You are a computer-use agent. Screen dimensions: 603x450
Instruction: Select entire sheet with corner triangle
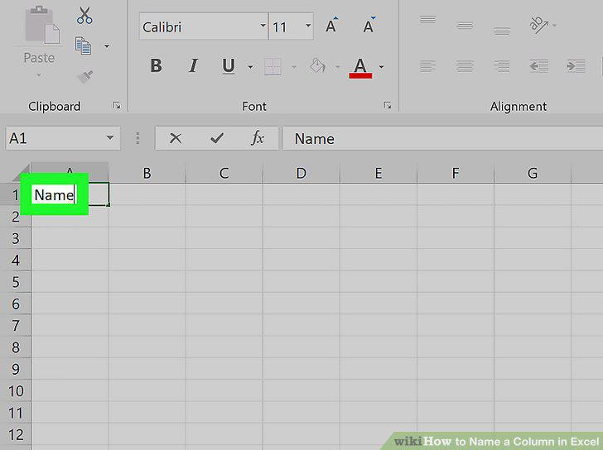point(22,172)
